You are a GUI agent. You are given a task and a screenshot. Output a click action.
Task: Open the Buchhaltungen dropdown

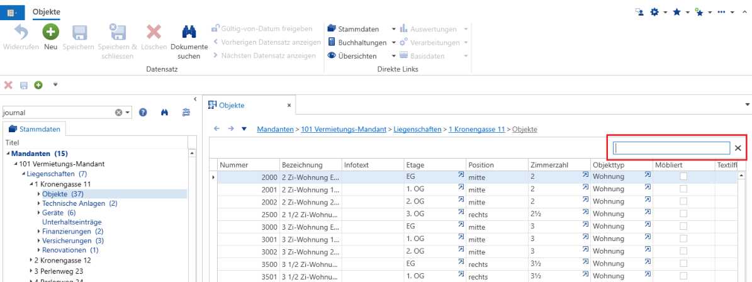pyautogui.click(x=394, y=43)
